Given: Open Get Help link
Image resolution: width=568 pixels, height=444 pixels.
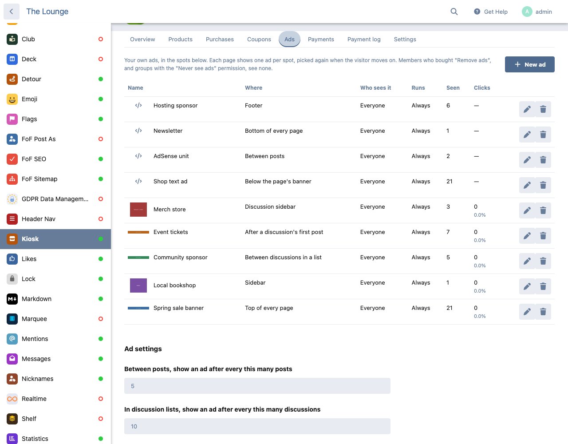Looking at the screenshot, I should (x=491, y=12).
